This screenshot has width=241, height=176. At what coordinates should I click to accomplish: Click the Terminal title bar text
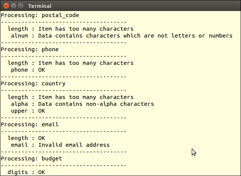[x=39, y=6]
